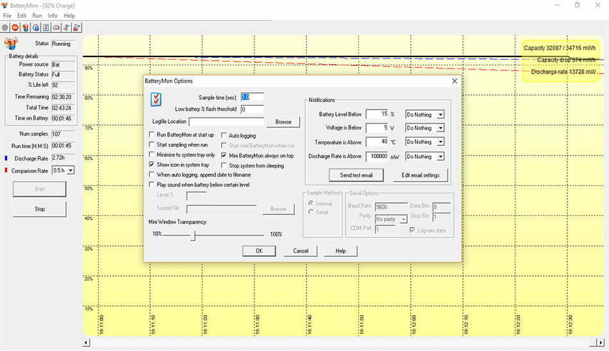
Task: Open the File menu
Action: [7, 15]
